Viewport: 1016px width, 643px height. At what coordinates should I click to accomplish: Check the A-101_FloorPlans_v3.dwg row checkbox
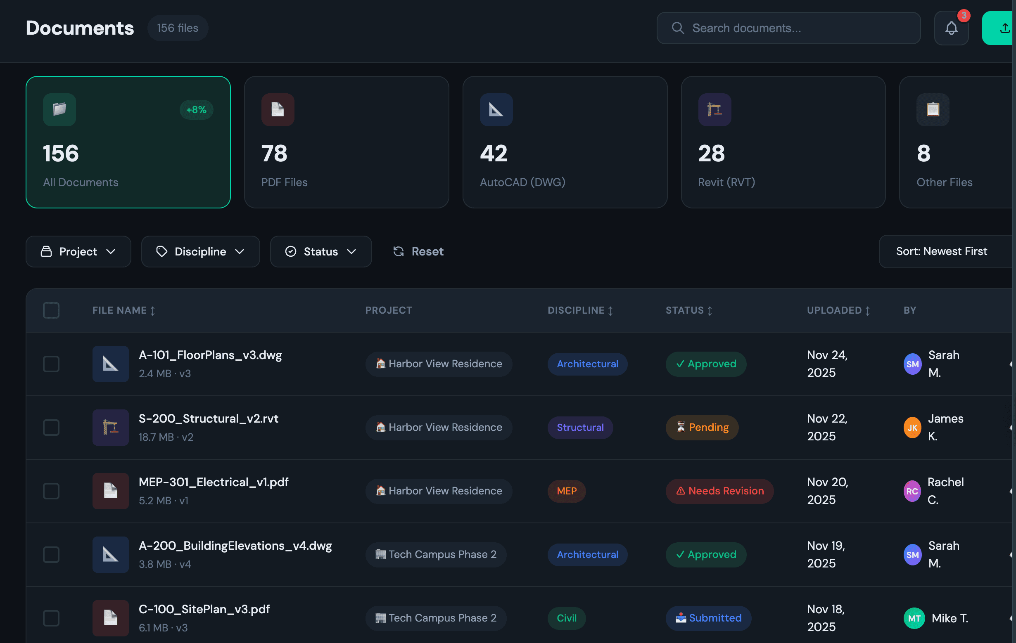coord(51,364)
